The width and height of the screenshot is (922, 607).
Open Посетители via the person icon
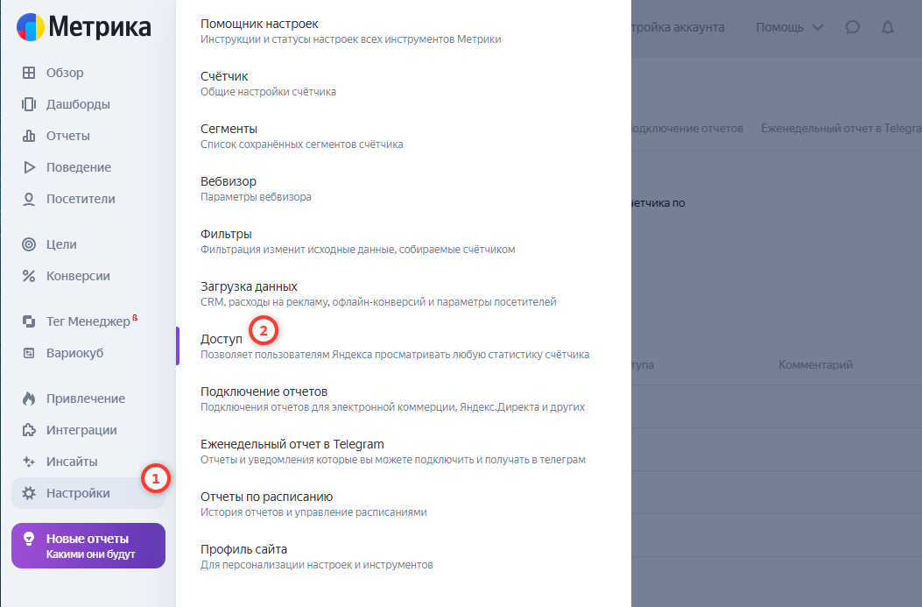pyautogui.click(x=29, y=199)
